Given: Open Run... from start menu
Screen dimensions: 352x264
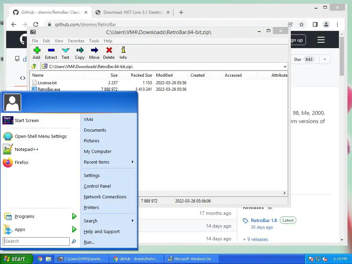Looking at the screenshot, I should tap(89, 242).
